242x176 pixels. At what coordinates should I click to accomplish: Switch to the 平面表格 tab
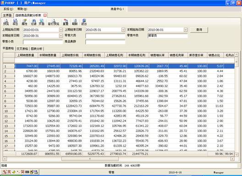point(8,48)
